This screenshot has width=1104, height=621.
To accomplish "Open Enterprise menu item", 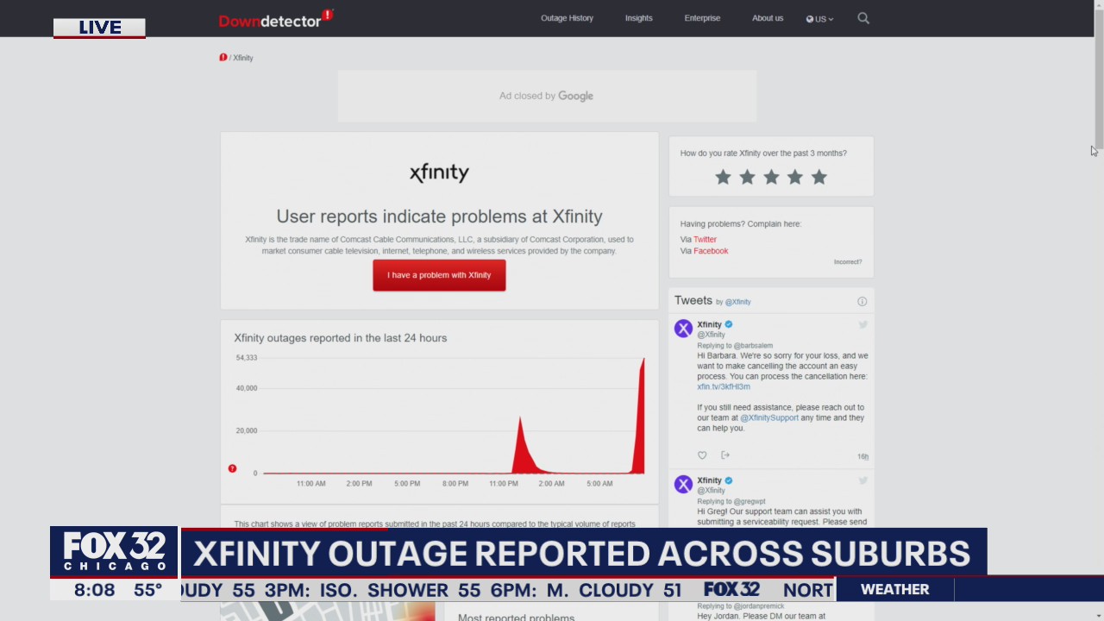I will tap(702, 18).
